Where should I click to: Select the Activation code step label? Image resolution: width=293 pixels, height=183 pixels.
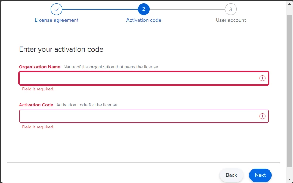click(144, 20)
